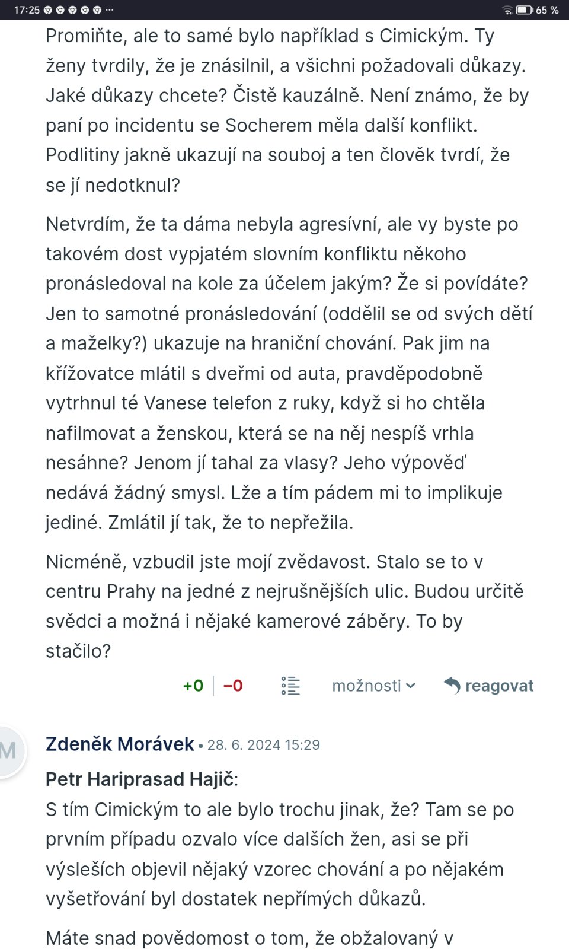Click the paragraph starting "S tím Cimickým"
Viewport: 569px width, 949px height.
[x=279, y=854]
